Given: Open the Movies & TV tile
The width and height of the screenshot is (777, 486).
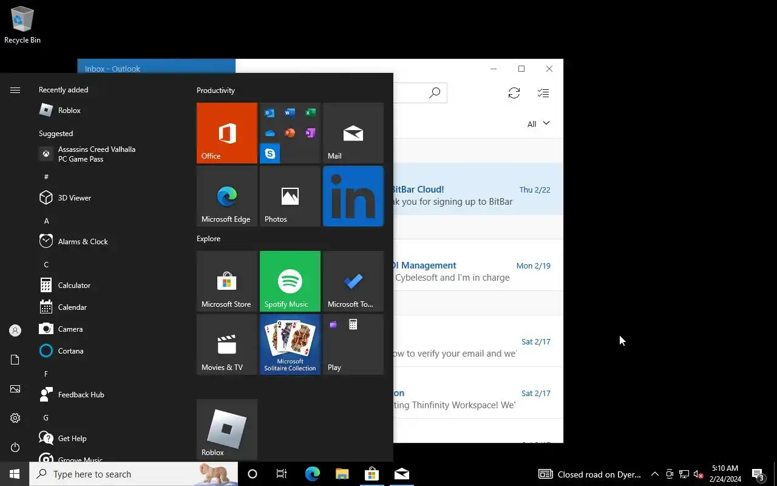Looking at the screenshot, I should coord(227,344).
